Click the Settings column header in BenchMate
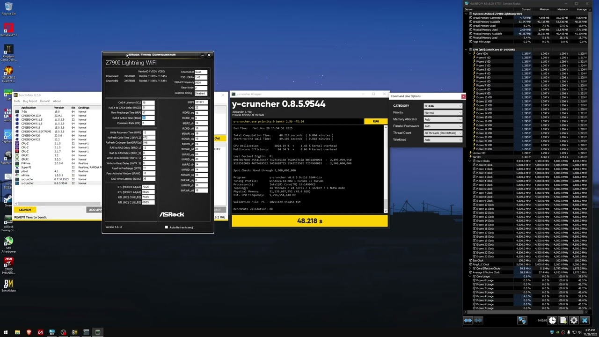Viewport: 599px width, 337px height. click(x=83, y=108)
